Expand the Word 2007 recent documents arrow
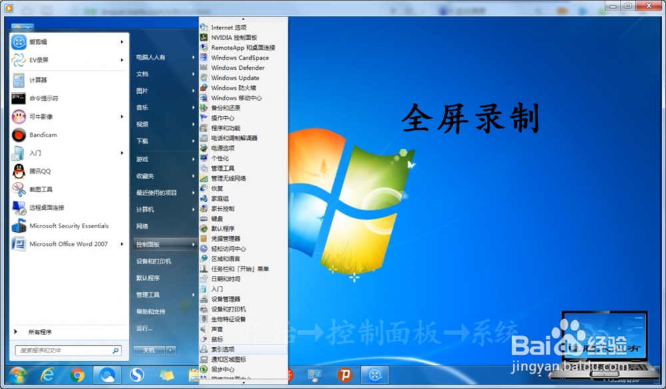The image size is (666, 389). pos(122,244)
